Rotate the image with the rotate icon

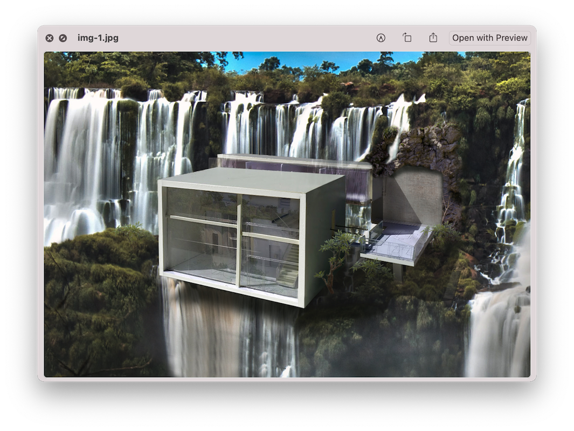[x=407, y=37]
